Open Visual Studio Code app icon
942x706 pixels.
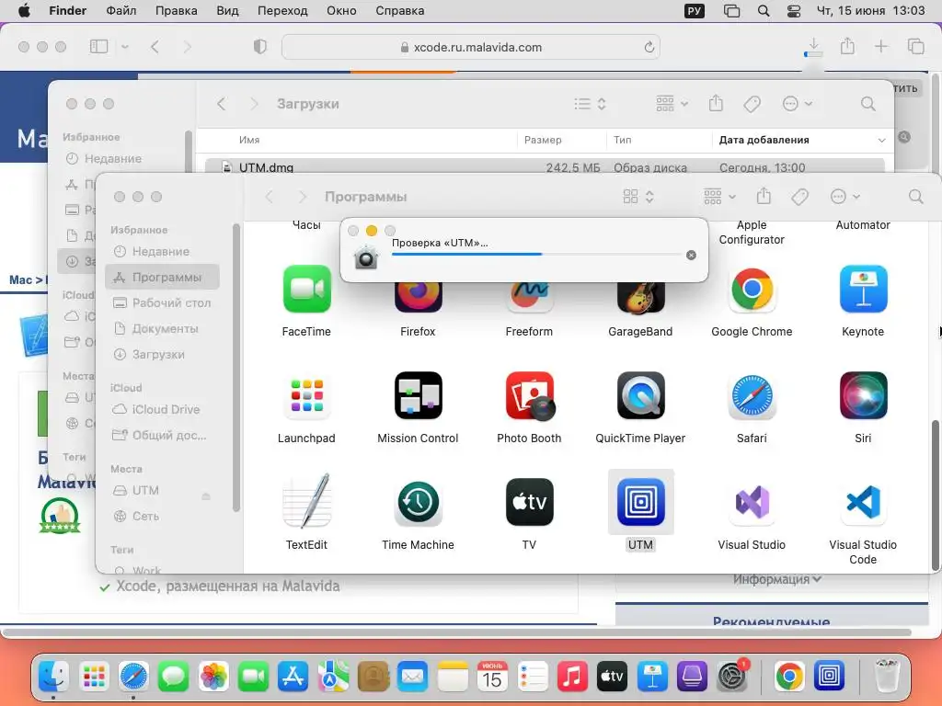[863, 502]
